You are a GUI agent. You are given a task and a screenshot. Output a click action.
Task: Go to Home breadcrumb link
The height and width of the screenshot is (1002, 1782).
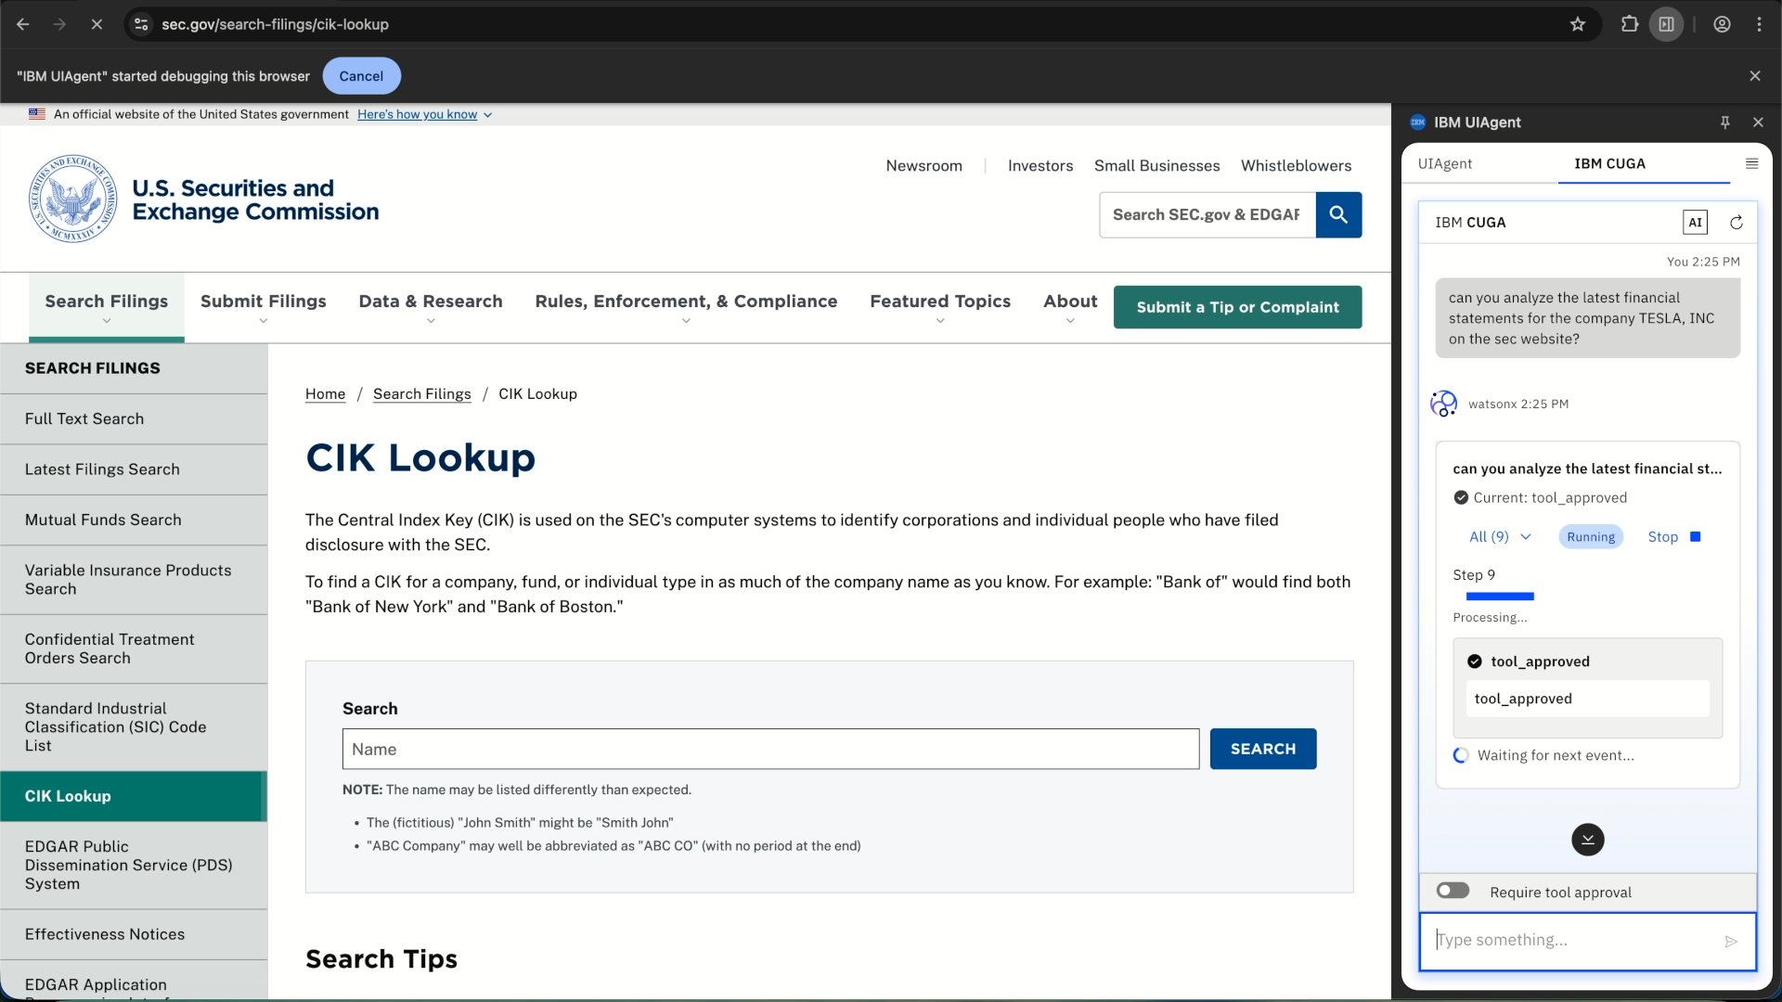coord(325,394)
